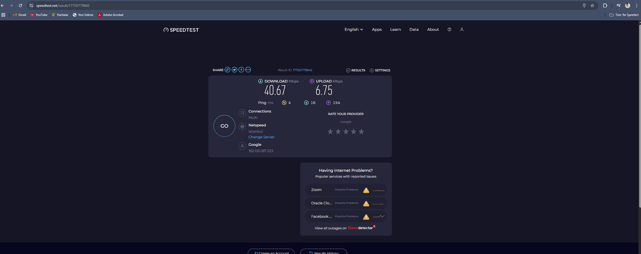The height and width of the screenshot is (254, 641).
Task: Open the Gmail bookmark
Action: pos(19,15)
